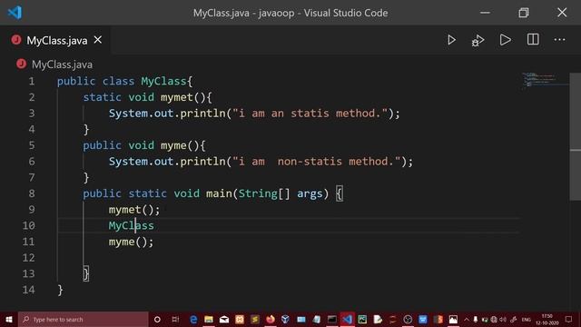
Task: Click the args parameter on line 8
Action: click(x=310, y=193)
